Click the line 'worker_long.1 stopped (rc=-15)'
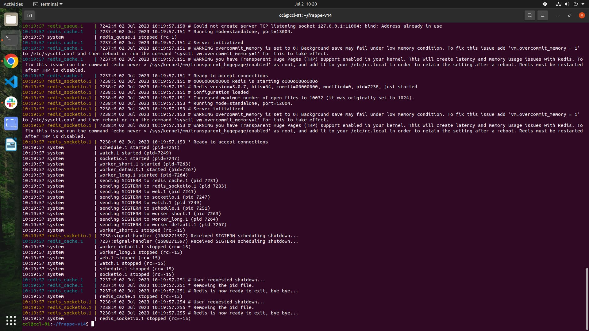Viewport: 589px width, 331px height. [x=141, y=252]
